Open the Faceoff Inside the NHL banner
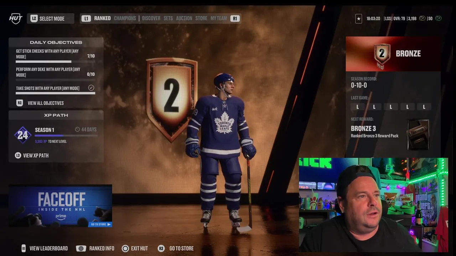Screen dimensions: 456x256 point(61,206)
